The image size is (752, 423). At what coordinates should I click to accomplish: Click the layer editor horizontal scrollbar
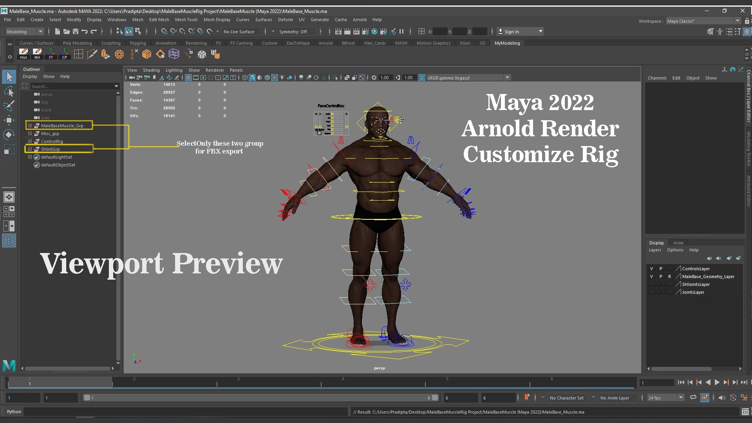[x=681, y=369]
